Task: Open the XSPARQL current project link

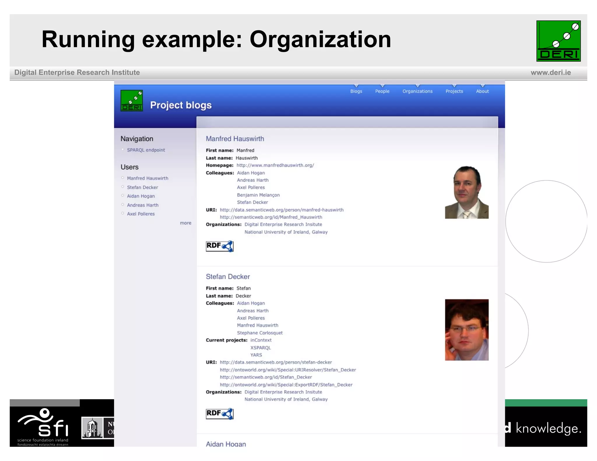Action: 260,348
